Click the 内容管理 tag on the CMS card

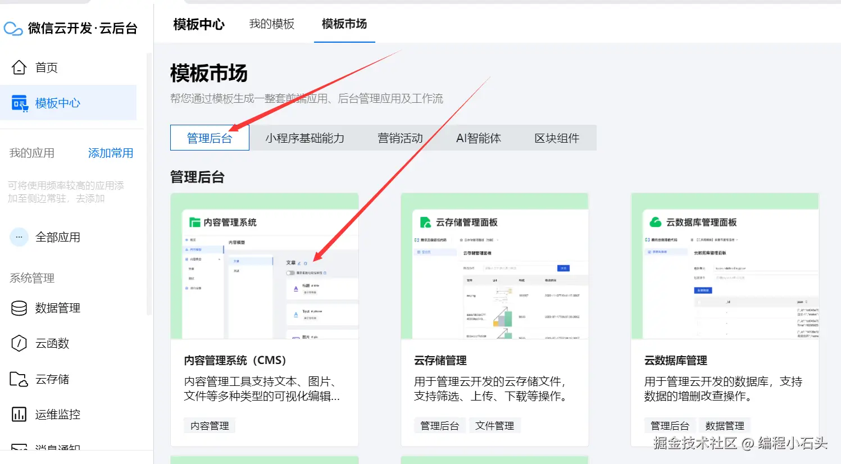click(210, 426)
